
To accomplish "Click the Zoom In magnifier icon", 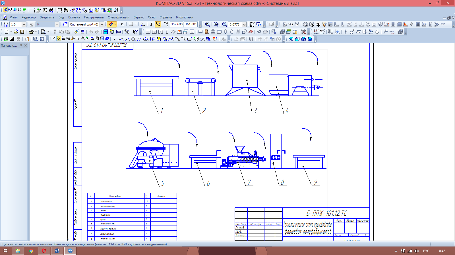I will 224,24.
